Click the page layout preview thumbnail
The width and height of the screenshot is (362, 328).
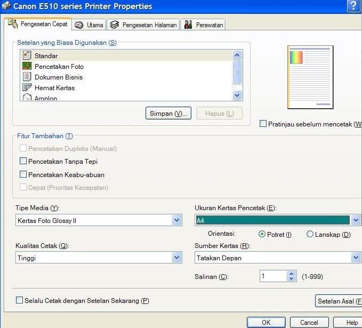coord(310,77)
